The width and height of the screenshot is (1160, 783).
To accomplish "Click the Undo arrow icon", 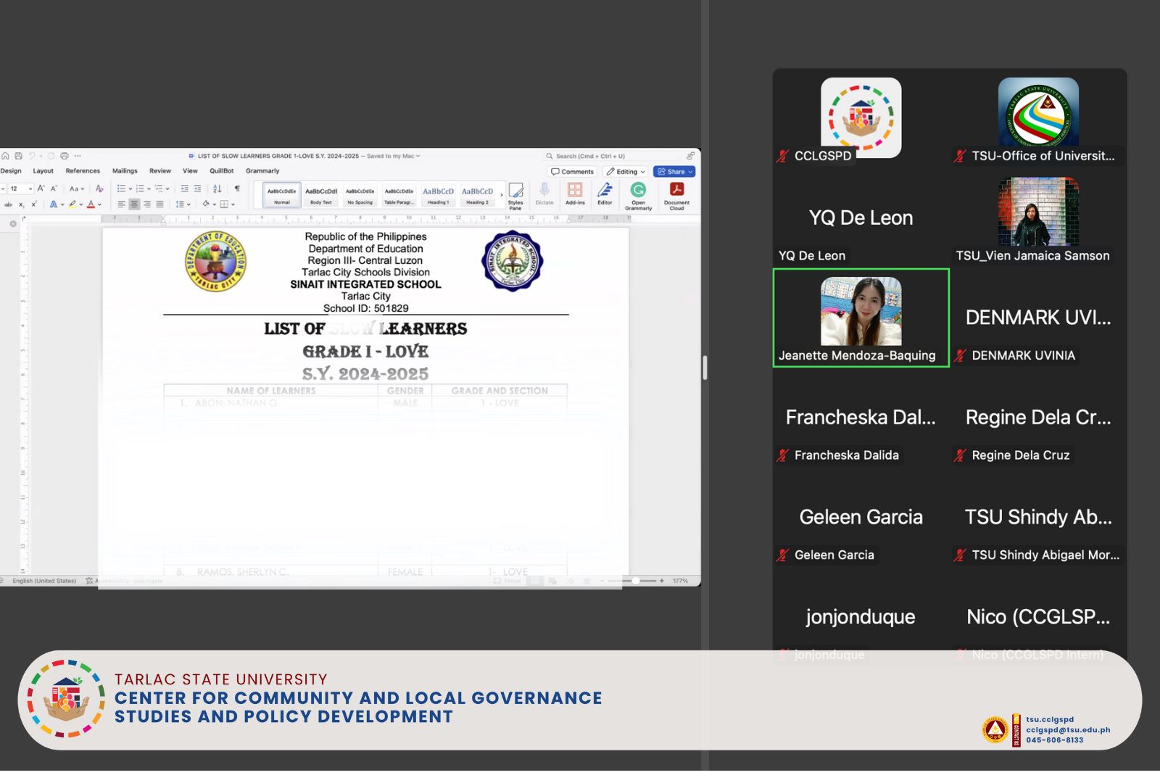I will [x=31, y=156].
